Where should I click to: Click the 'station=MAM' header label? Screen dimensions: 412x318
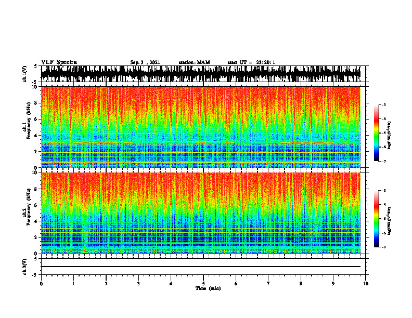[x=194, y=62]
